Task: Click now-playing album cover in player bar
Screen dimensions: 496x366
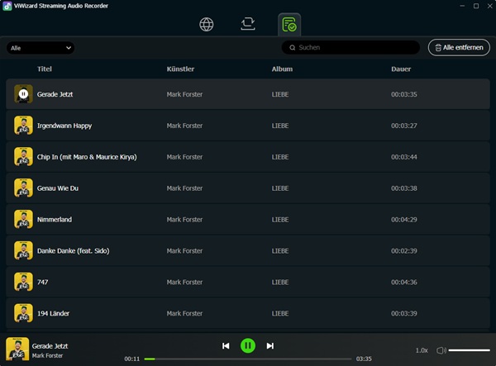Action: point(17,349)
